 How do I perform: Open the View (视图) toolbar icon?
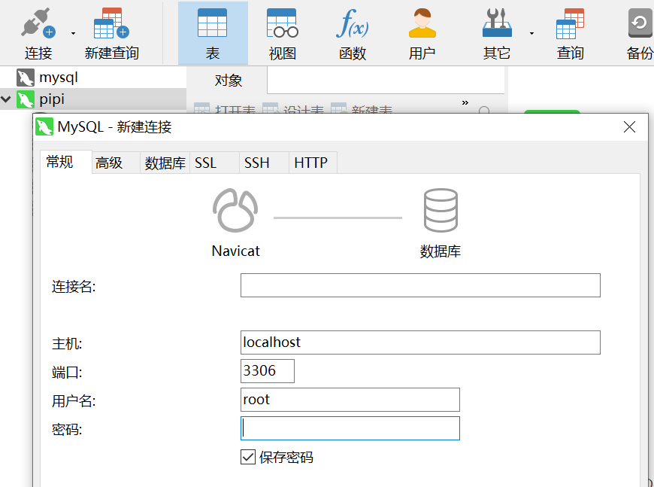[x=283, y=23]
